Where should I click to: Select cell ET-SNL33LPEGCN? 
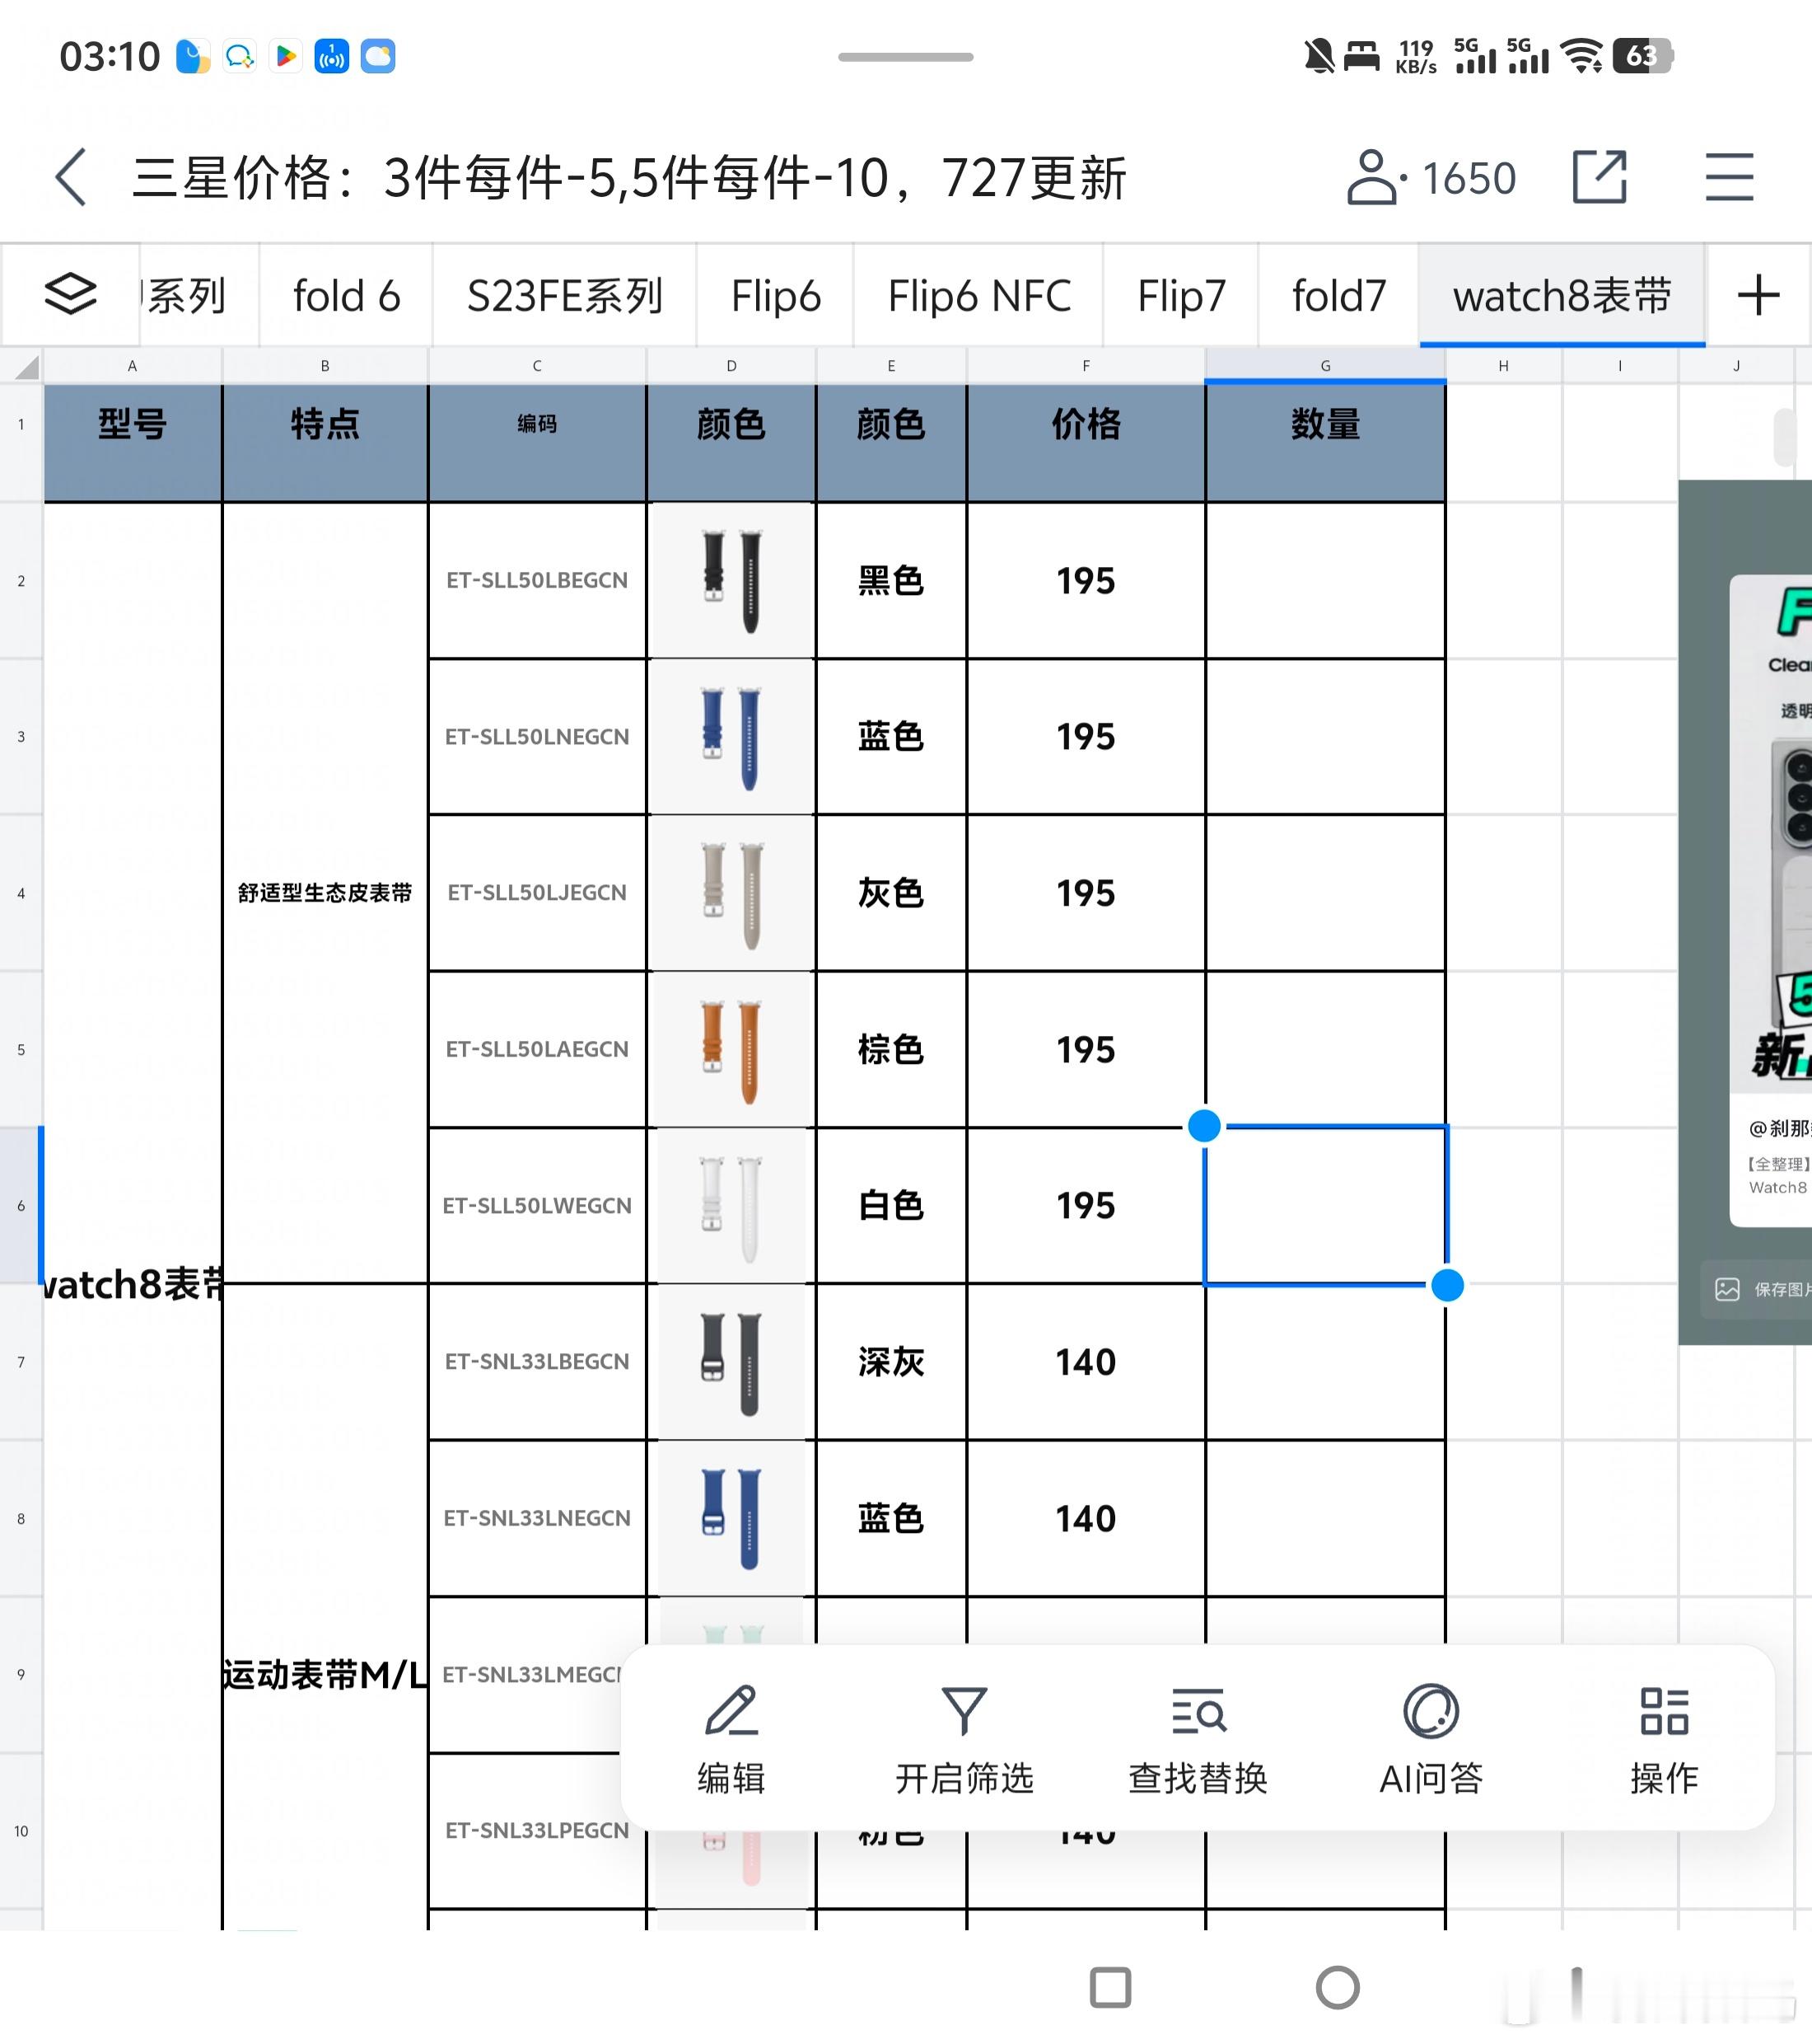coord(537,1830)
